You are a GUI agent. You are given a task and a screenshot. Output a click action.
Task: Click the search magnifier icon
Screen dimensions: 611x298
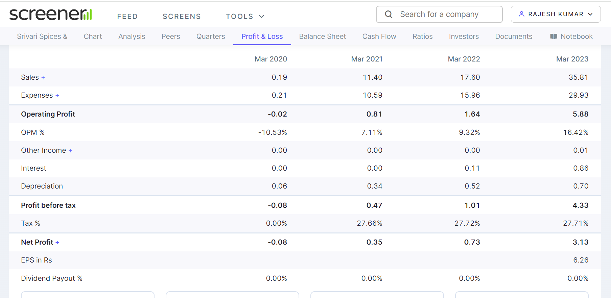[x=389, y=15]
